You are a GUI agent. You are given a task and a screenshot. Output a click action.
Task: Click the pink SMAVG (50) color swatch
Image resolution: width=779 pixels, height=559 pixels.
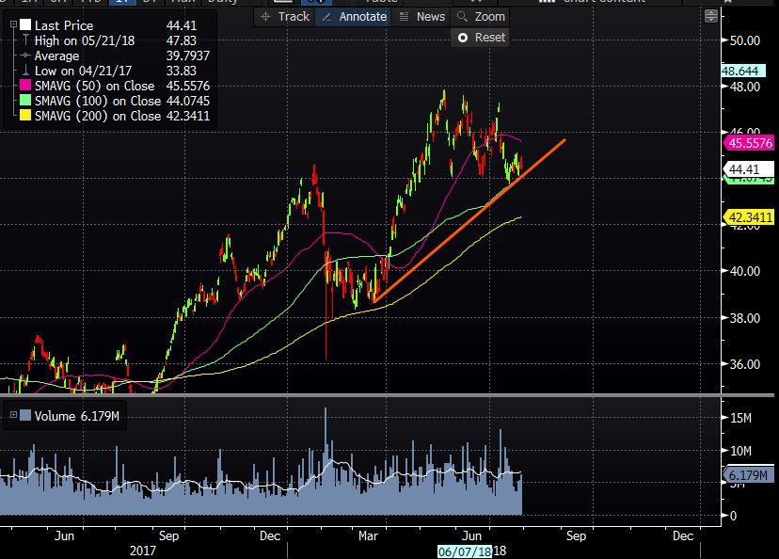(x=25, y=86)
